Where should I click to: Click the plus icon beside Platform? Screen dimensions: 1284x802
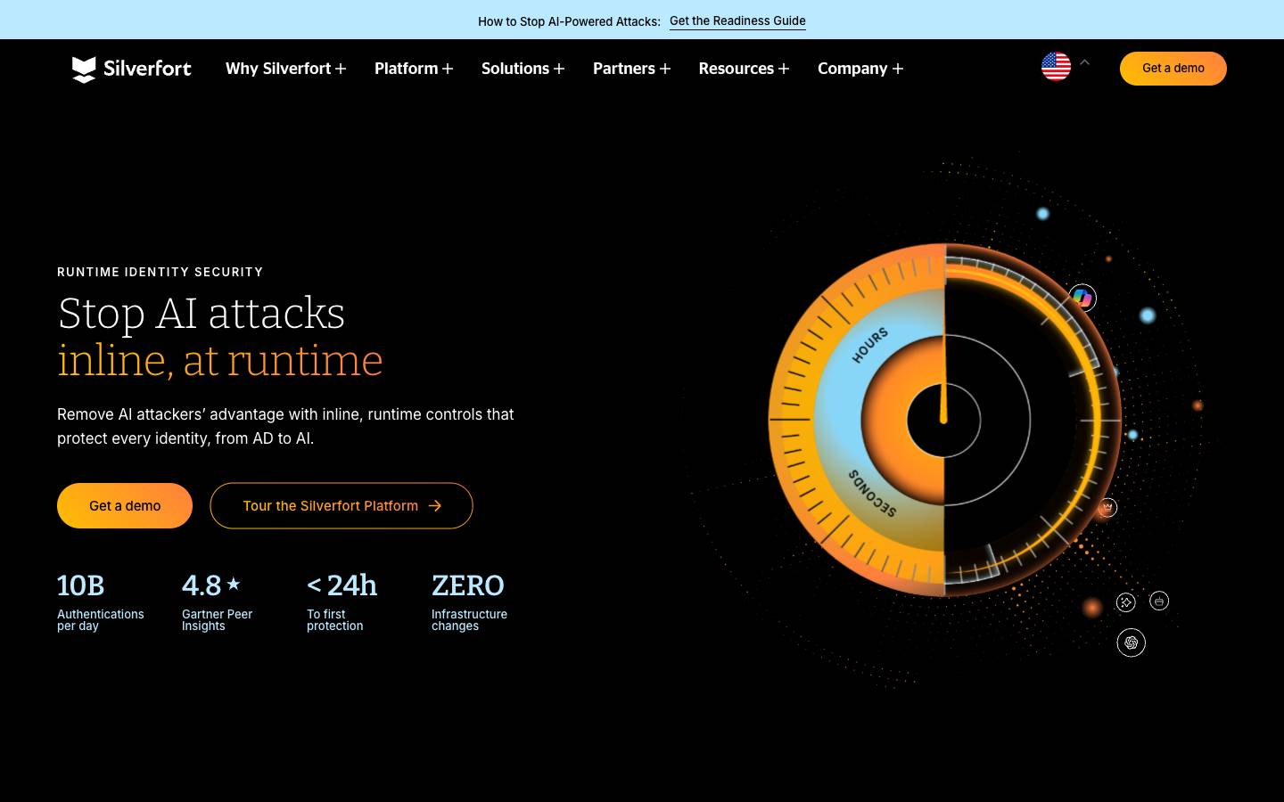(x=448, y=69)
